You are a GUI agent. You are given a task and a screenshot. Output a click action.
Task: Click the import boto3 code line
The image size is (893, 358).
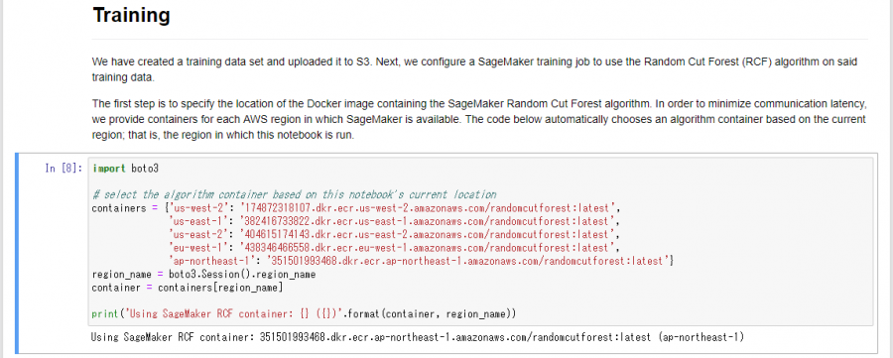pyautogui.click(x=125, y=169)
